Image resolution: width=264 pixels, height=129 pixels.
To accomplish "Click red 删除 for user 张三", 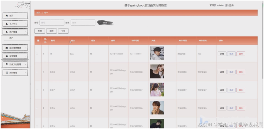I will click(241, 54).
